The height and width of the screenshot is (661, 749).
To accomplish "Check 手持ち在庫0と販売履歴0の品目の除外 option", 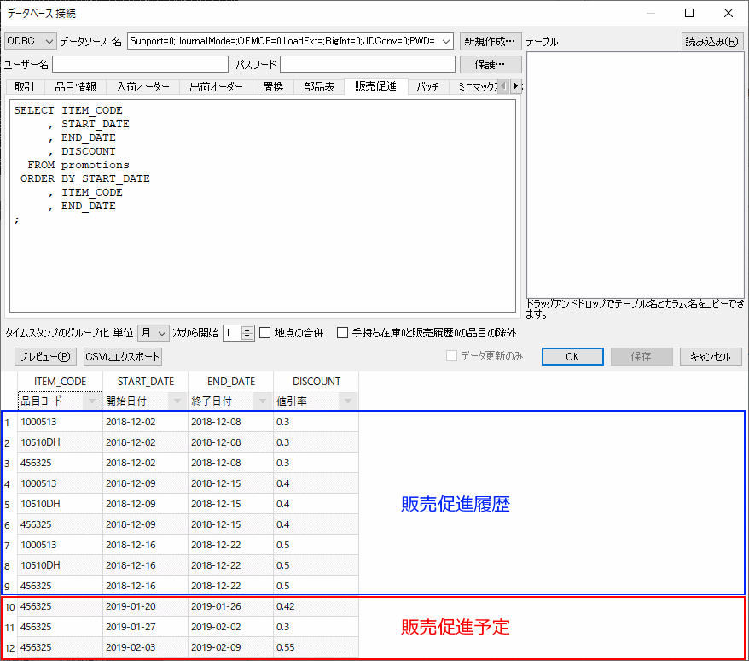I will pos(343,333).
